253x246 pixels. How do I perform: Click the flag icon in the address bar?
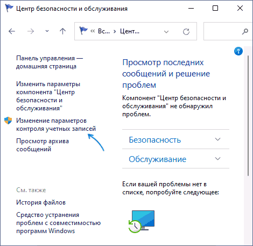[83, 31]
